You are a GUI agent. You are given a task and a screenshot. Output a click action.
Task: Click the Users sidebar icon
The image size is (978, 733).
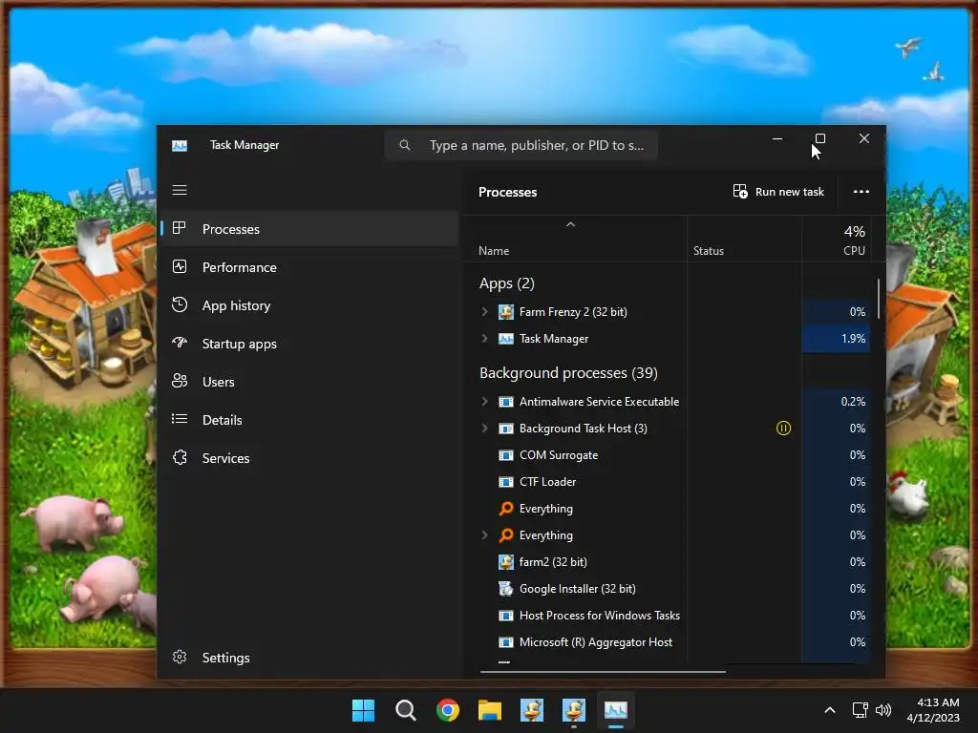[x=180, y=381]
